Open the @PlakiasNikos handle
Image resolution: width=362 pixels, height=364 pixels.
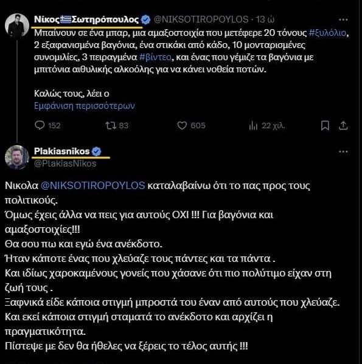[65, 163]
